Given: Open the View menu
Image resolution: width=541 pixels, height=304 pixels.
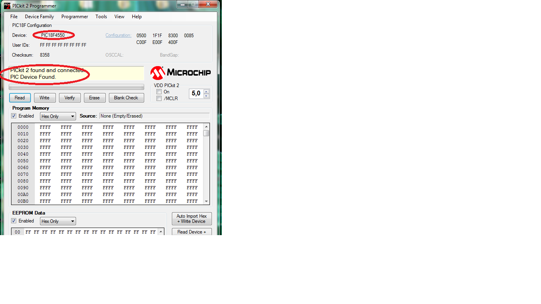Looking at the screenshot, I should coord(119,17).
